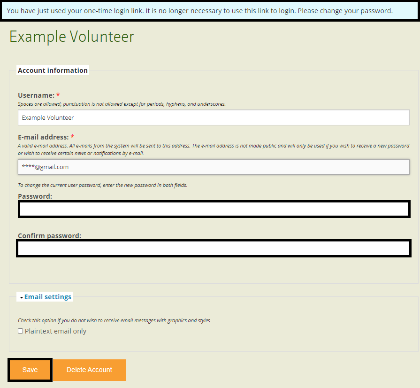Tick the Plaintext email only checkbox

point(21,331)
